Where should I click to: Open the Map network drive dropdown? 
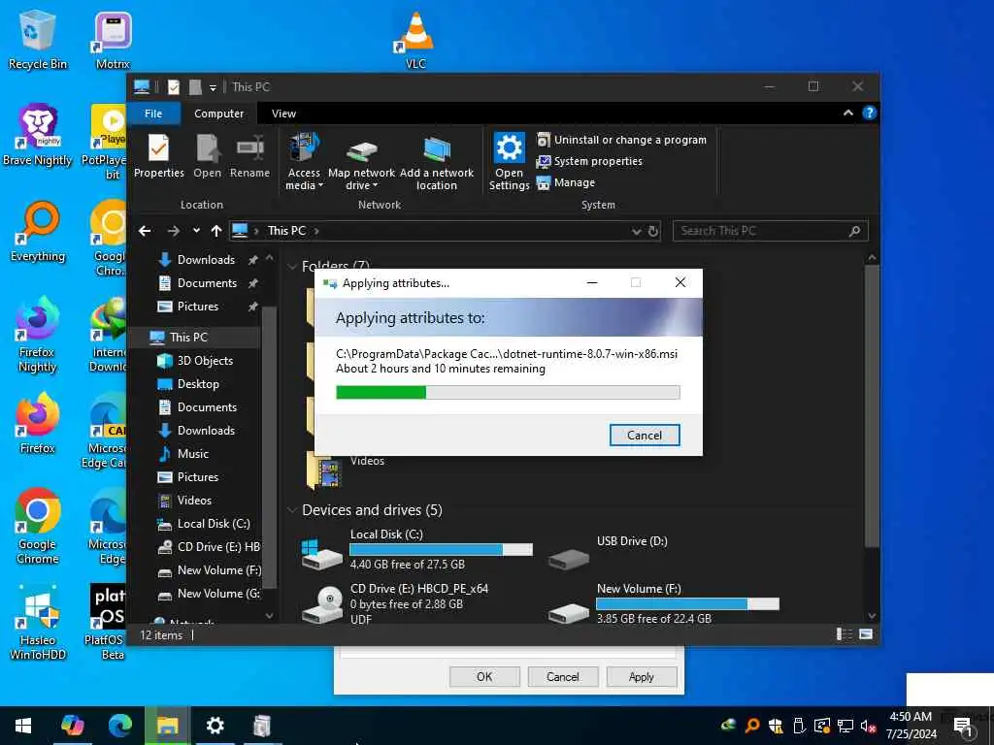coord(361,179)
